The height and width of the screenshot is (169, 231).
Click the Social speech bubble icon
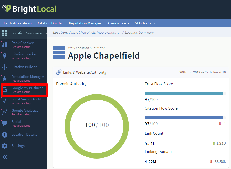click(x=5, y=123)
